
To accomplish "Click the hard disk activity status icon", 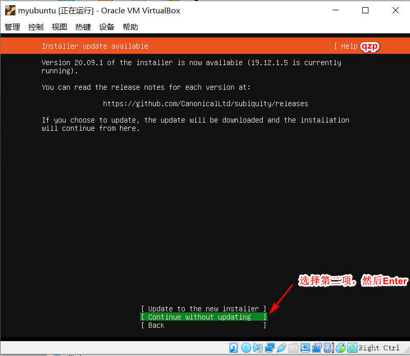I will coord(233,348).
